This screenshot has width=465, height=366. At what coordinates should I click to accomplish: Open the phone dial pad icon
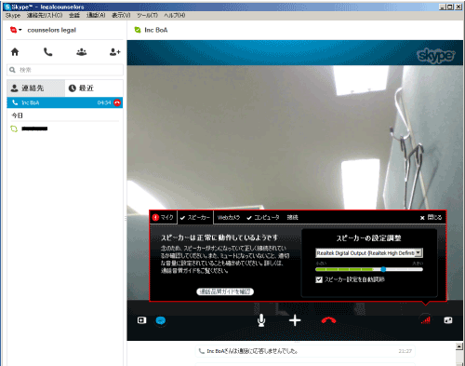47,52
